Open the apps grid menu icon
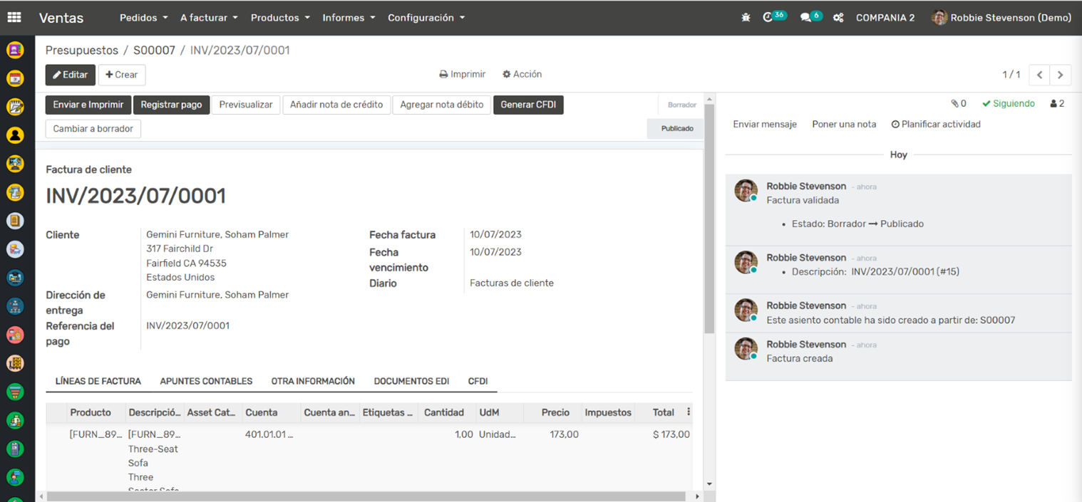 pos(14,18)
